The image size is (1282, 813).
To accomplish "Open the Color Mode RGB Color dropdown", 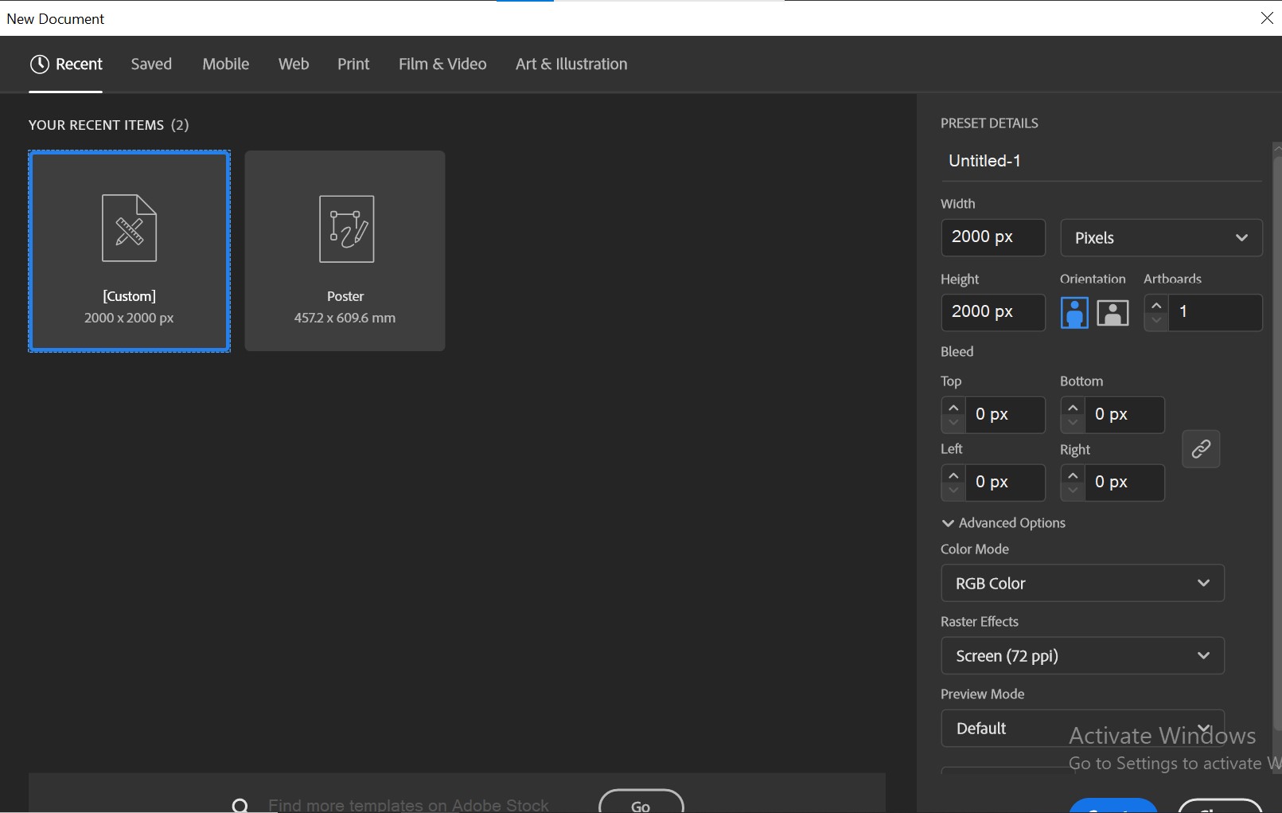I will click(x=1082, y=584).
